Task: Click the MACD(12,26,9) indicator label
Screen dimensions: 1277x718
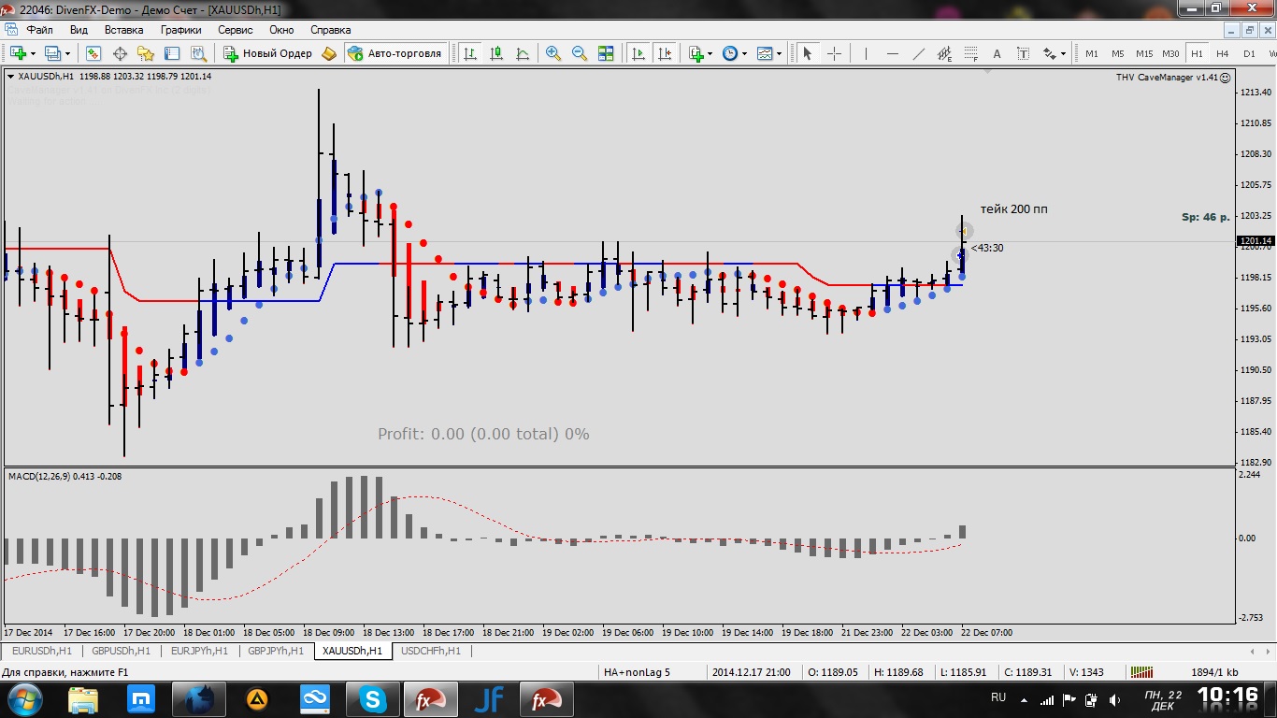Action: (65, 476)
